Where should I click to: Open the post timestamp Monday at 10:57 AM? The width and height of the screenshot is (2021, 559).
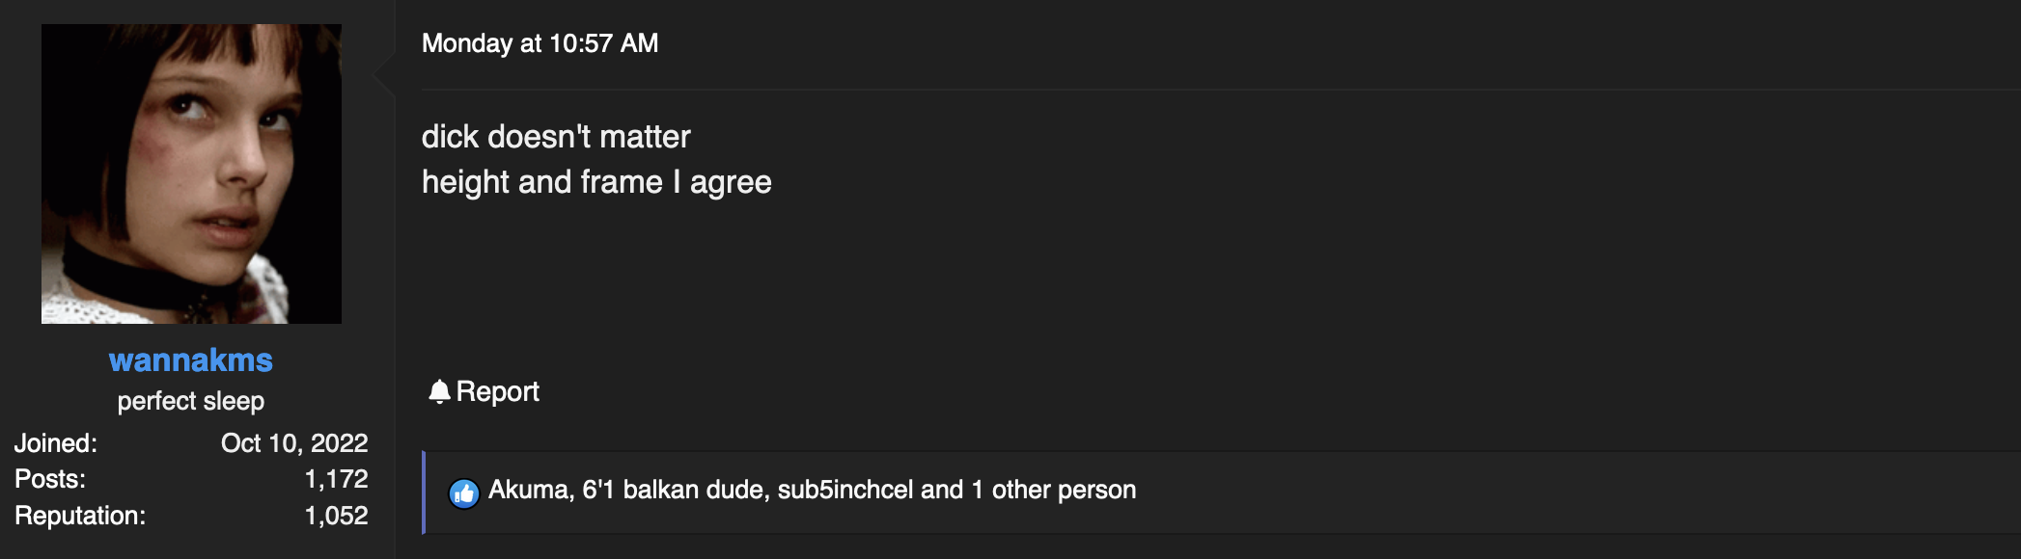[x=540, y=43]
